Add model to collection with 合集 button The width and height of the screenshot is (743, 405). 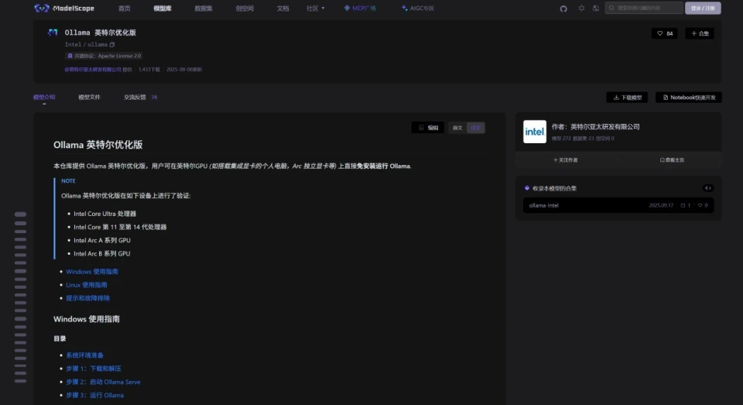click(x=699, y=33)
